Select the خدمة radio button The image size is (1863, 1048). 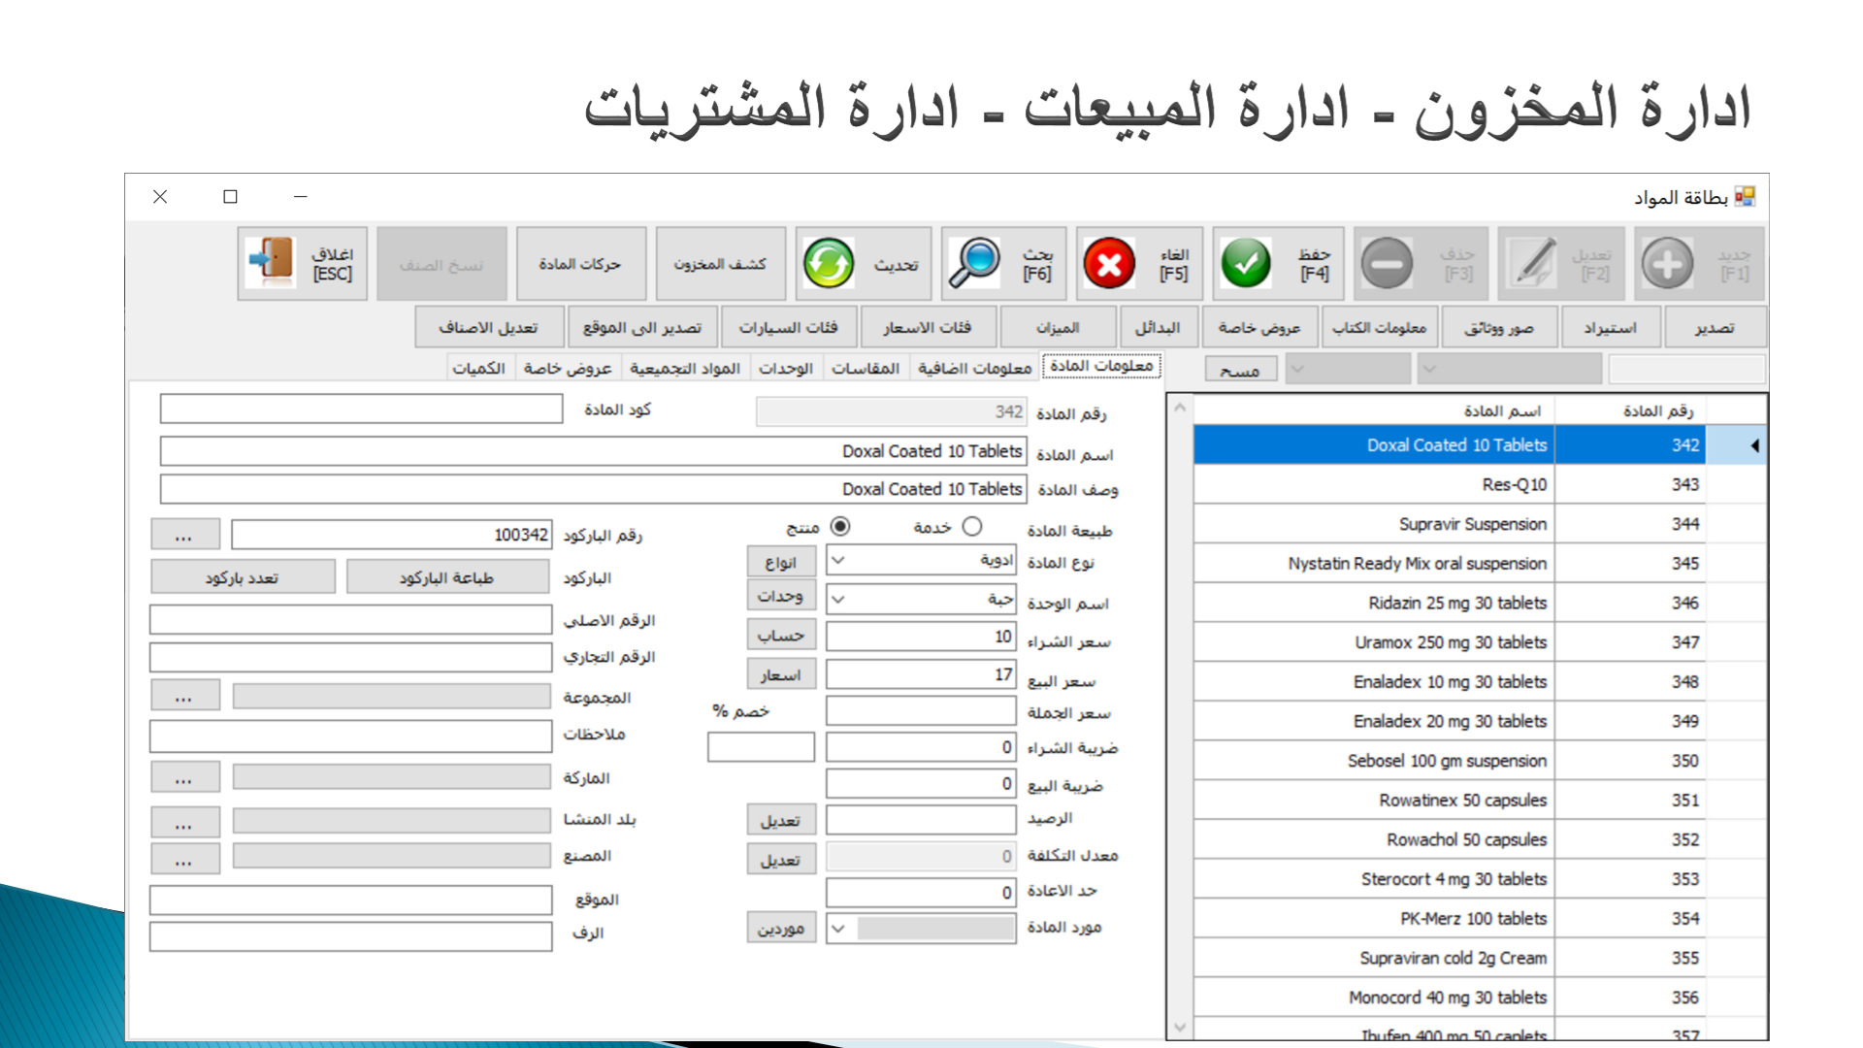tap(972, 526)
